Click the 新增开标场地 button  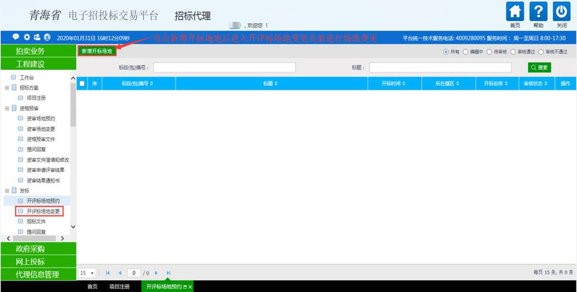point(97,51)
